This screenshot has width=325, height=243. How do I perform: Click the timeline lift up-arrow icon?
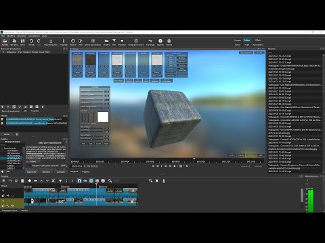pyautogui.click(x=41, y=181)
